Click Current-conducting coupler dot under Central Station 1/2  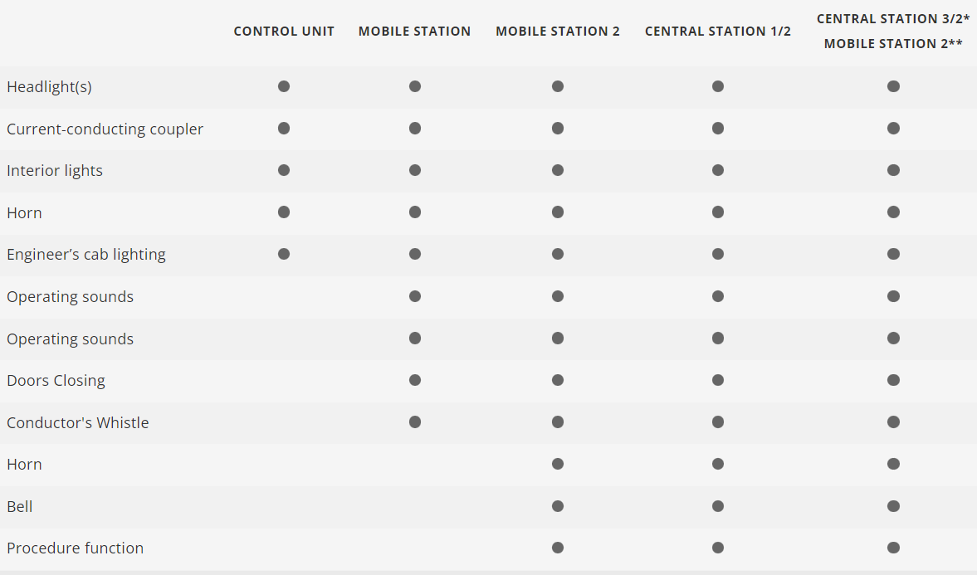point(718,129)
